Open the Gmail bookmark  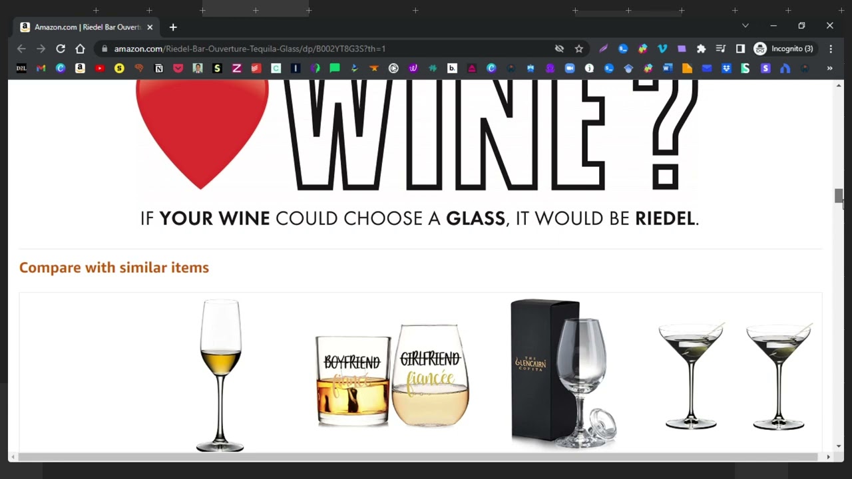coord(41,68)
